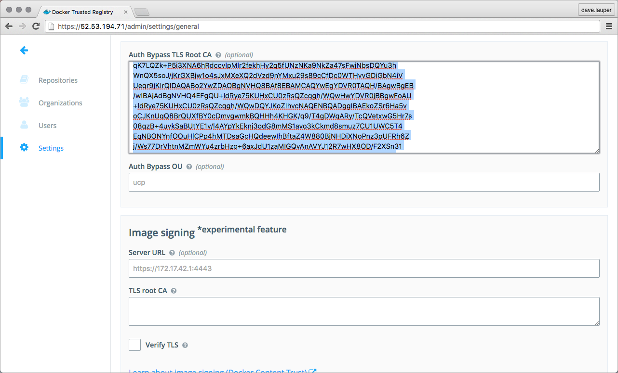Click the Auth Bypass OU input field
The width and height of the screenshot is (618, 373).
pyautogui.click(x=364, y=182)
